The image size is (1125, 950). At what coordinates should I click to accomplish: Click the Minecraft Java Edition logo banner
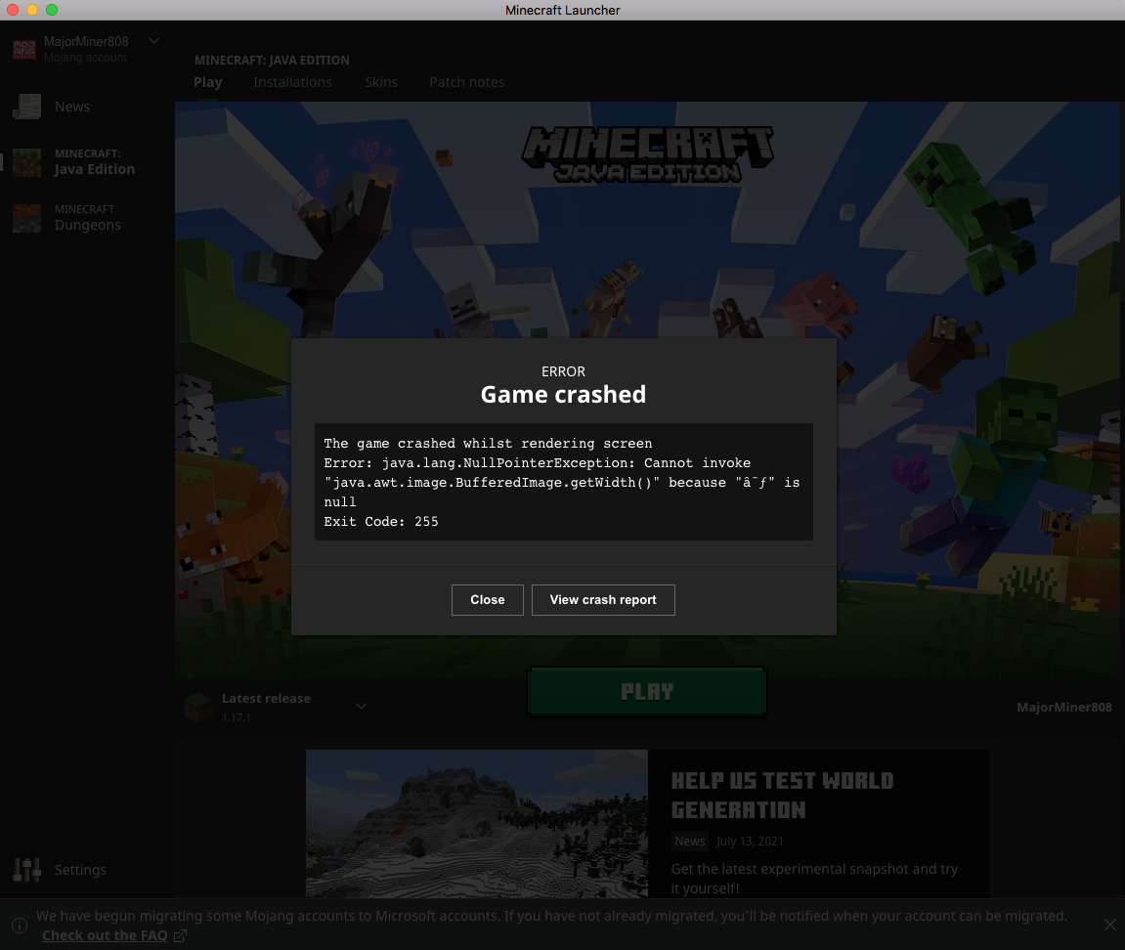coord(647,154)
